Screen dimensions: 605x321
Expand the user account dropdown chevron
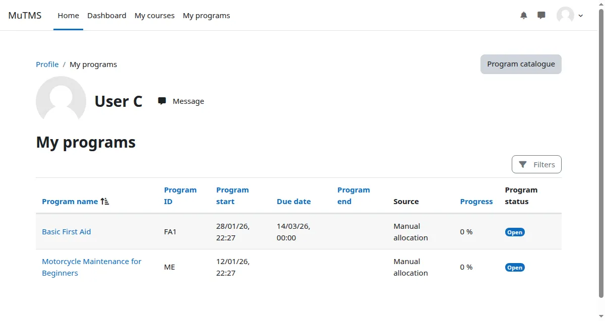581,16
